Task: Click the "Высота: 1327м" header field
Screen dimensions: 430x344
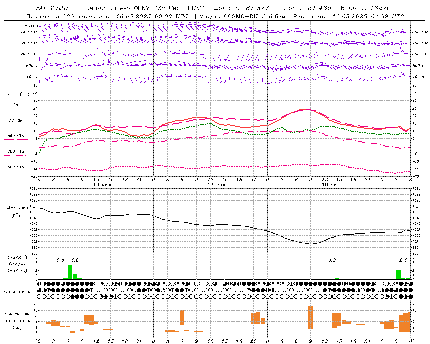Action: pyautogui.click(x=365, y=8)
